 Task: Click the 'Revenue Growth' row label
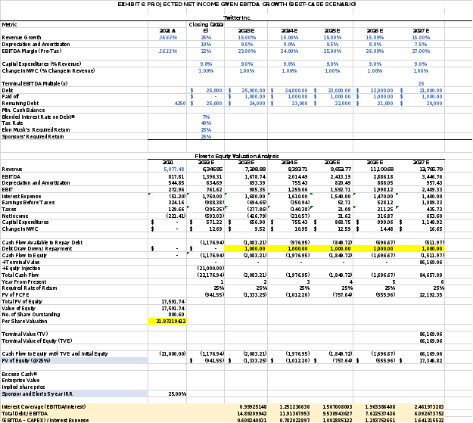[x=21, y=37]
